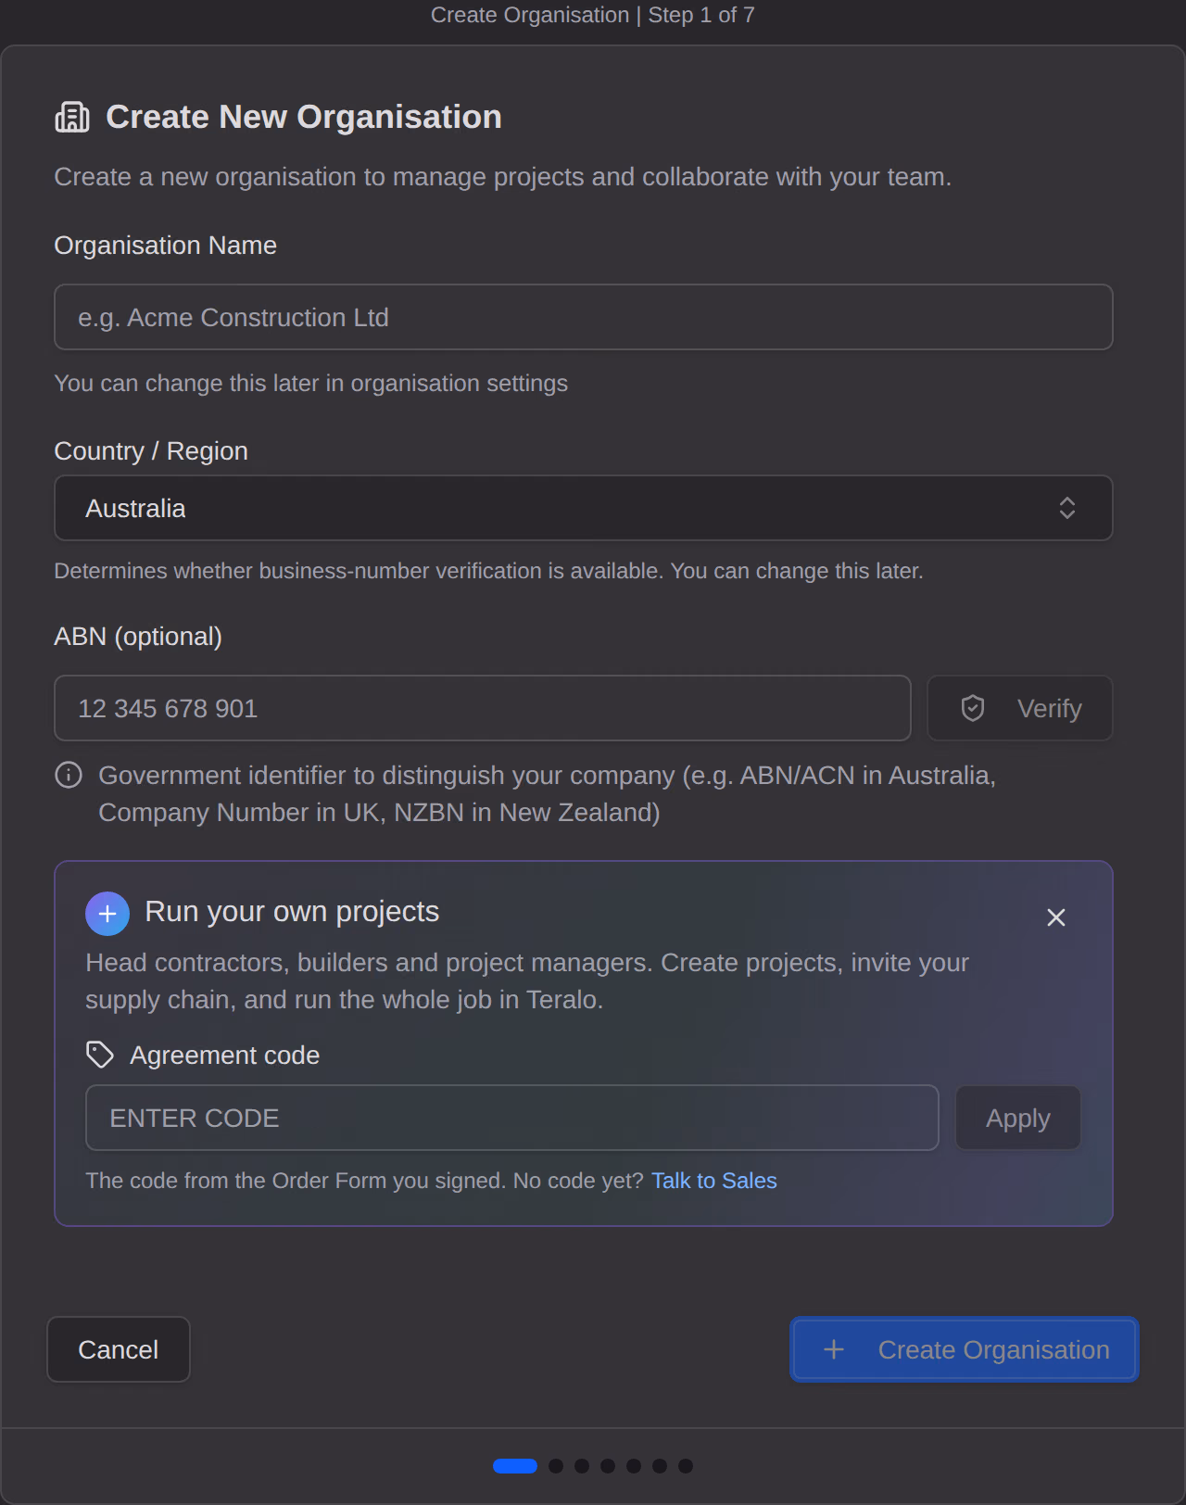Viewport: 1186px width, 1505px height.
Task: Click the plus icon next to Run your own projects
Action: point(107,914)
